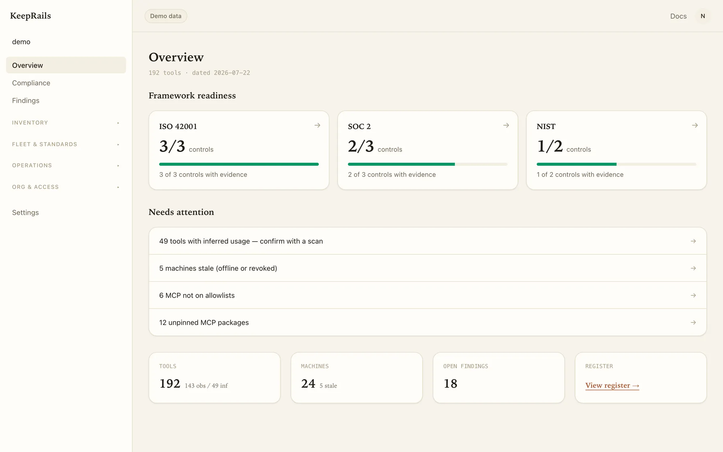
Task: Click the Demo data badge
Action: 166,16
